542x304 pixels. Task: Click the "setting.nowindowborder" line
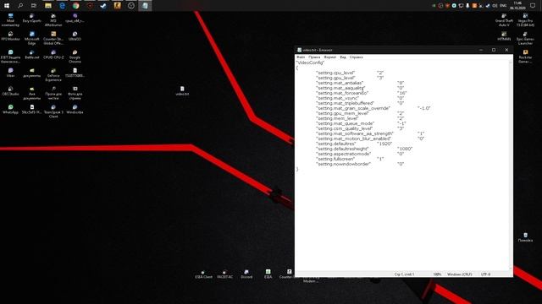coord(360,164)
